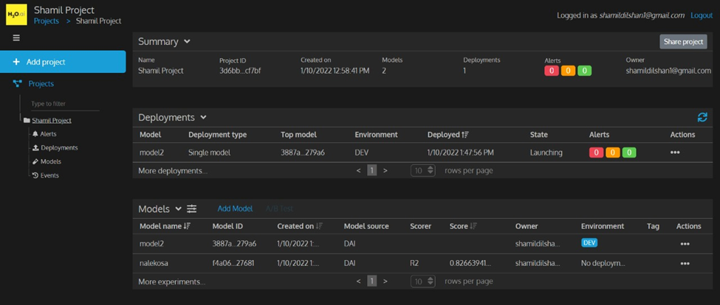
Task: Collapse the Deployments section
Action: [203, 117]
